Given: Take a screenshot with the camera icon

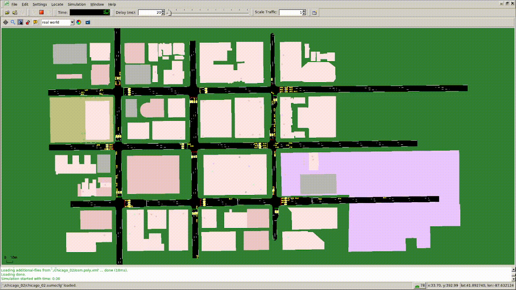Looking at the screenshot, I should click(87, 23).
